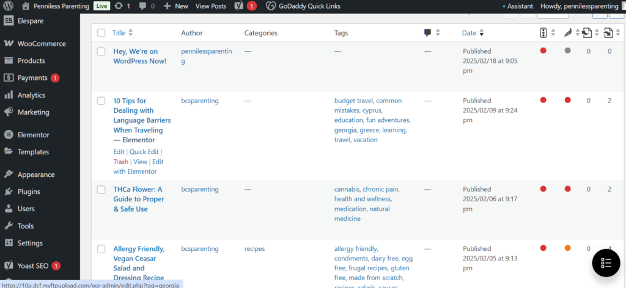Click red SEO dot for THCa Flower
This screenshot has height=288, width=626.
pos(543,189)
